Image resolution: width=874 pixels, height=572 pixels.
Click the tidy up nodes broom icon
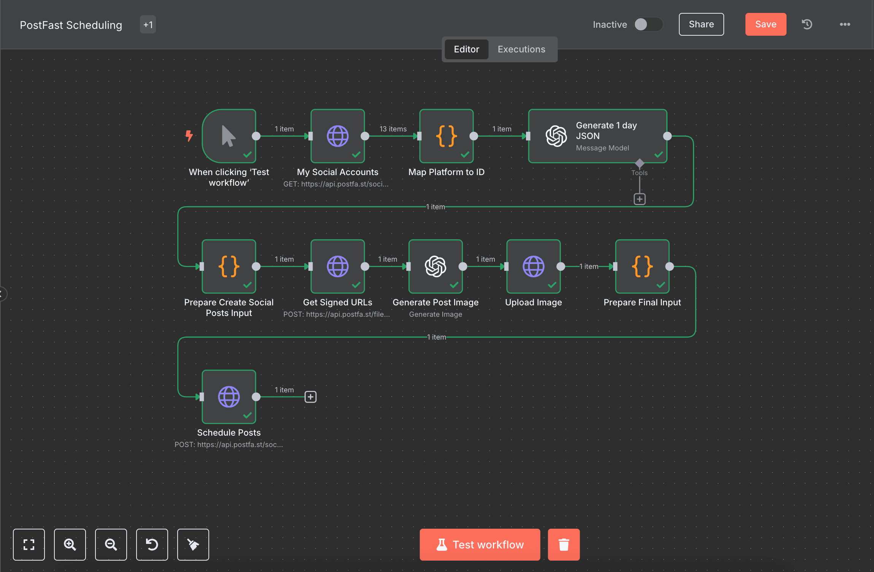[x=193, y=544]
